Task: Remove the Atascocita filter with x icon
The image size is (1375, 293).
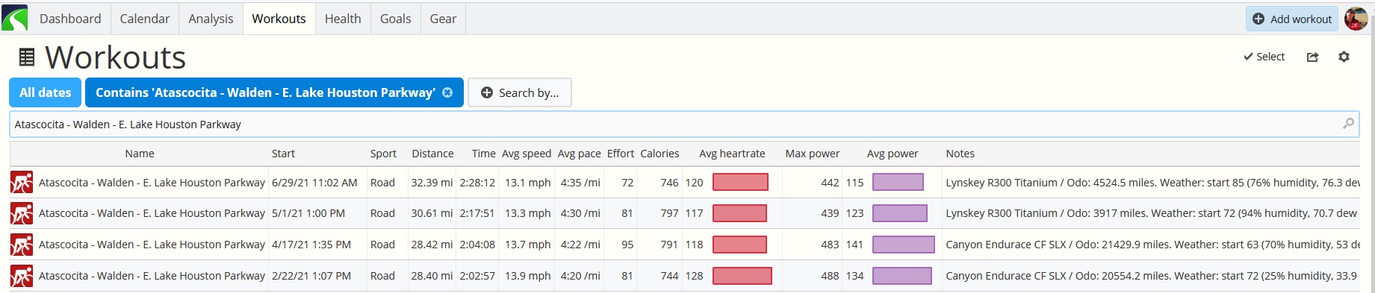Action: pyautogui.click(x=447, y=92)
